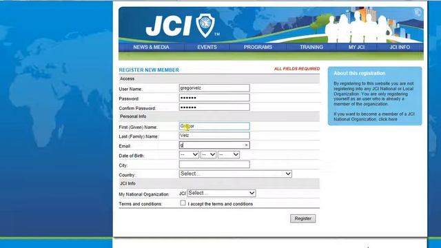Open the MY JCI menu
The image size is (441, 248).
coord(356,47)
